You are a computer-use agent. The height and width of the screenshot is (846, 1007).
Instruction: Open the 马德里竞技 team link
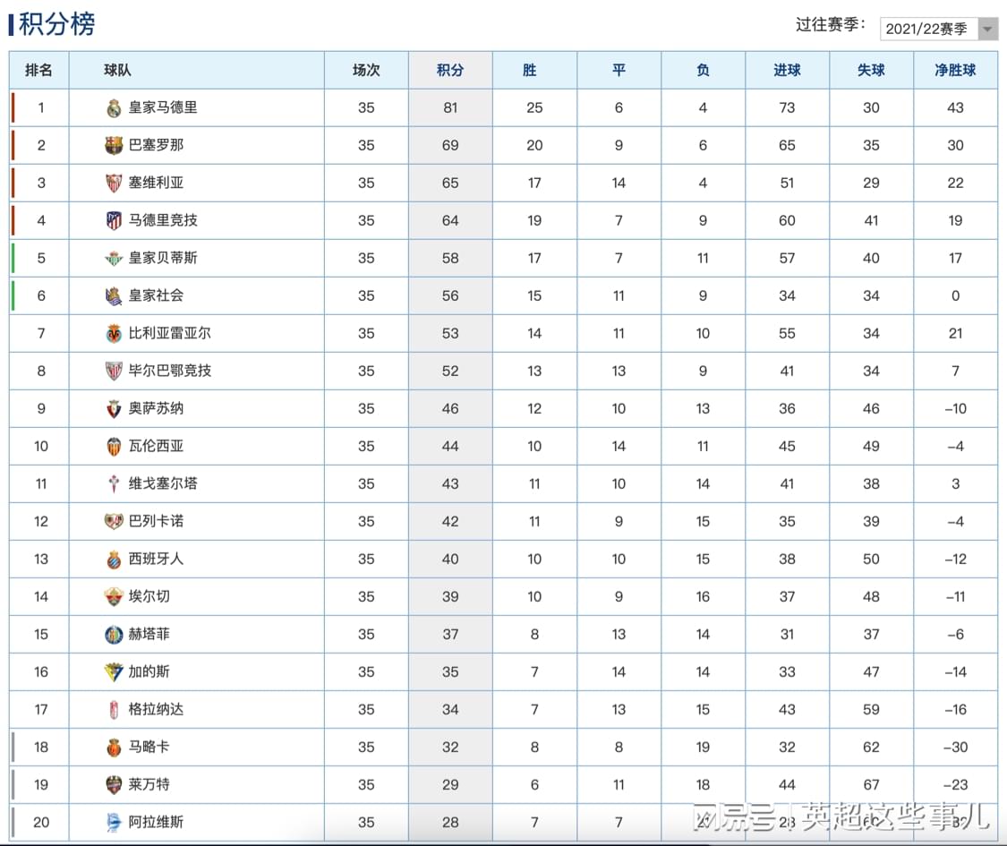(163, 220)
